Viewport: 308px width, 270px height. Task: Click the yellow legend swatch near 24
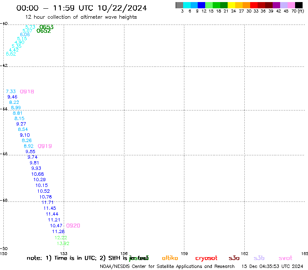tap(231, 5)
